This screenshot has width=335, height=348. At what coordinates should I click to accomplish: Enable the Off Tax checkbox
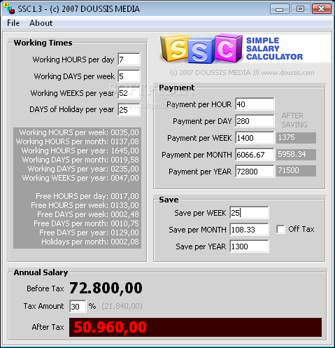tap(280, 229)
